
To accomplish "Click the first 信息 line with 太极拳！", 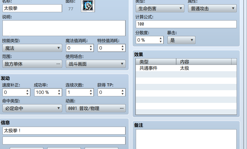I will coord(64,131).
